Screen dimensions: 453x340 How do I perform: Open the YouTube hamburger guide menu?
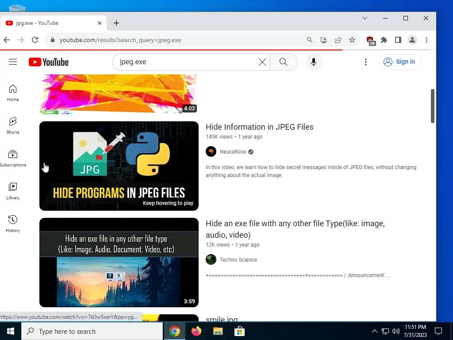[x=13, y=62]
